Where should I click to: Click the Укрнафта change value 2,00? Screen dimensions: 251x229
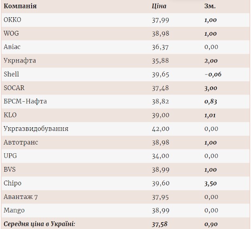pyautogui.click(x=211, y=60)
